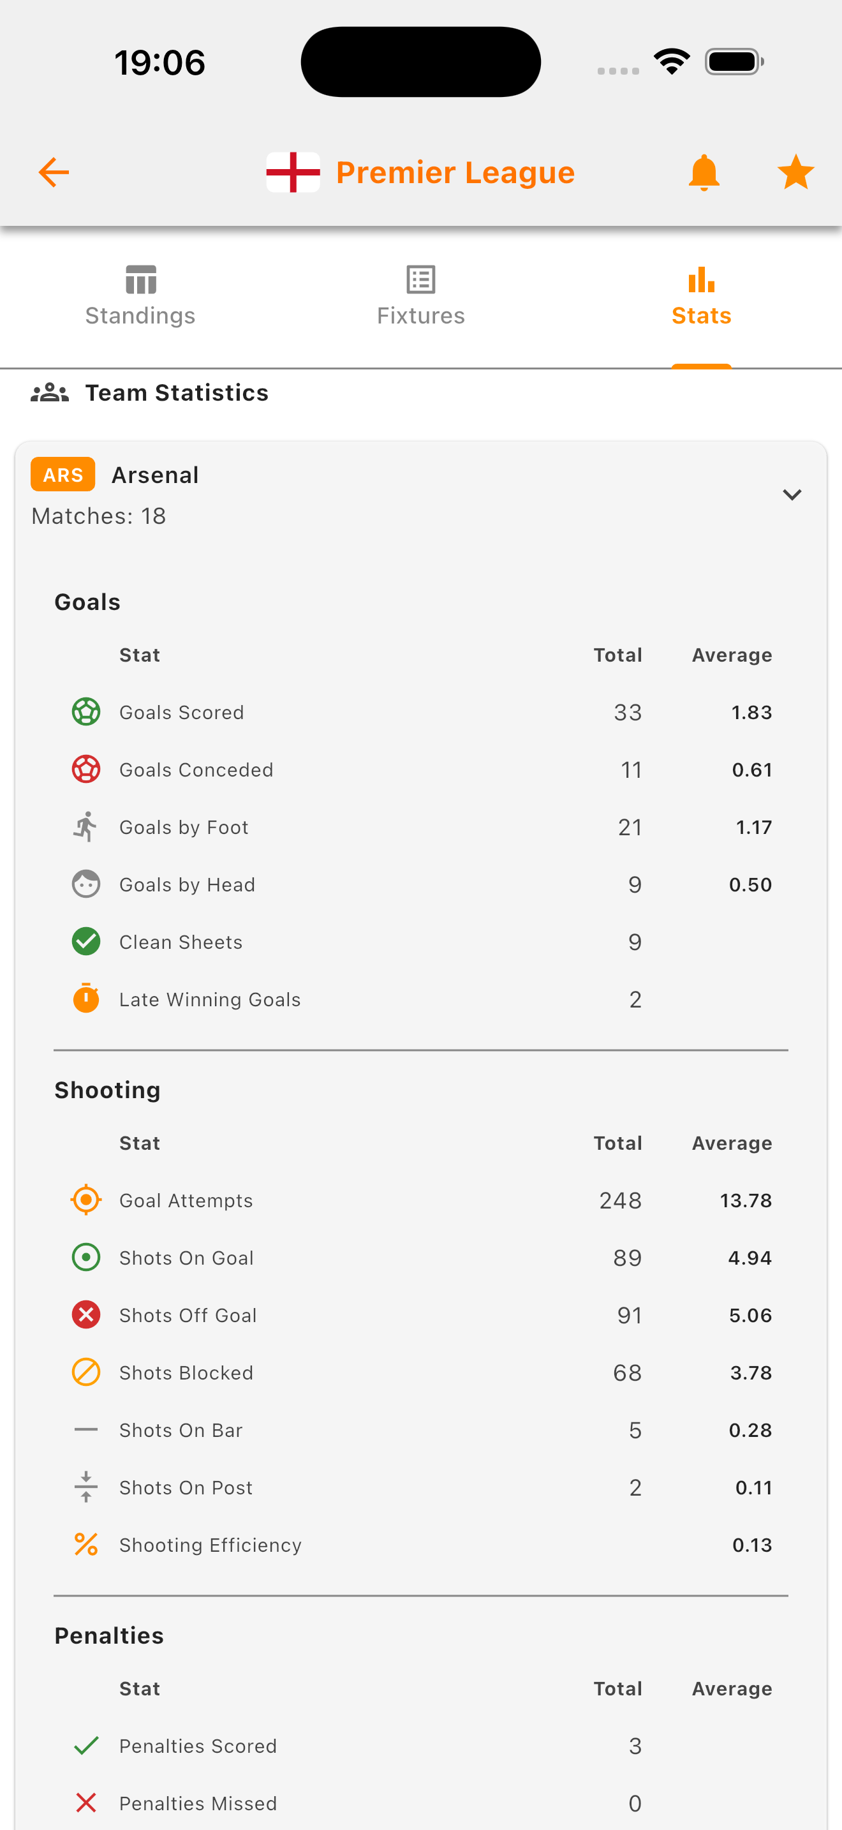Viewport: 842px width, 1830px height.
Task: Select the Arsenal team name
Action: point(155,474)
